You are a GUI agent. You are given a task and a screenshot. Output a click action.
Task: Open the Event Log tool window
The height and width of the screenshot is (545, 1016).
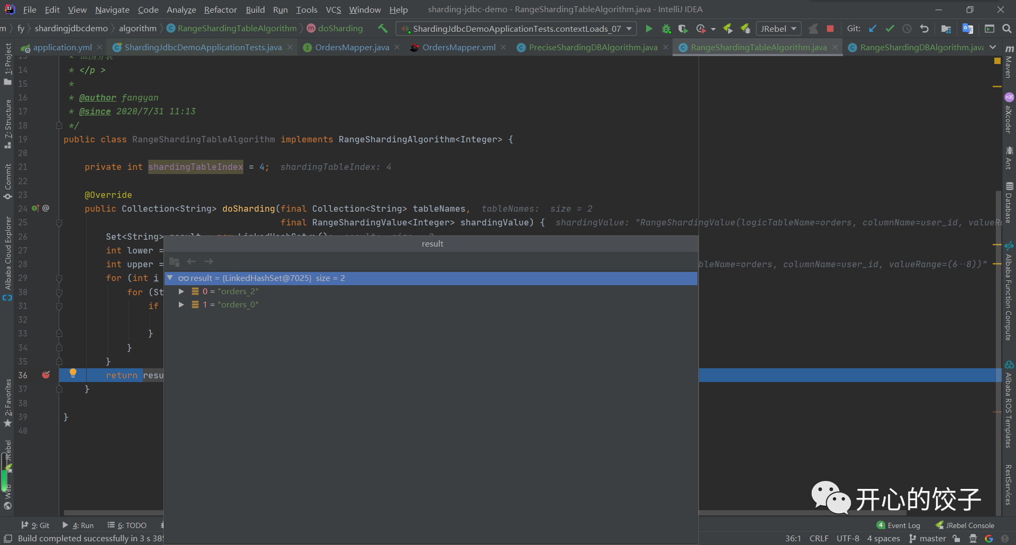pos(899,525)
